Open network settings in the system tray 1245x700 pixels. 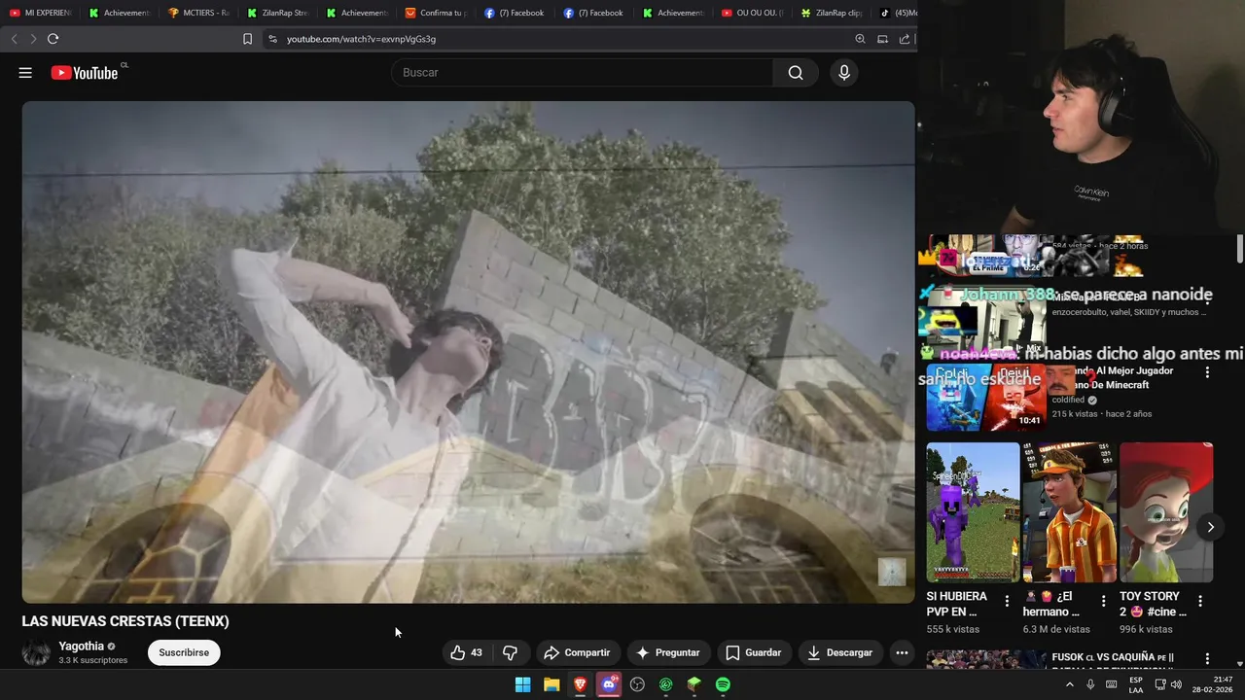click(1159, 684)
